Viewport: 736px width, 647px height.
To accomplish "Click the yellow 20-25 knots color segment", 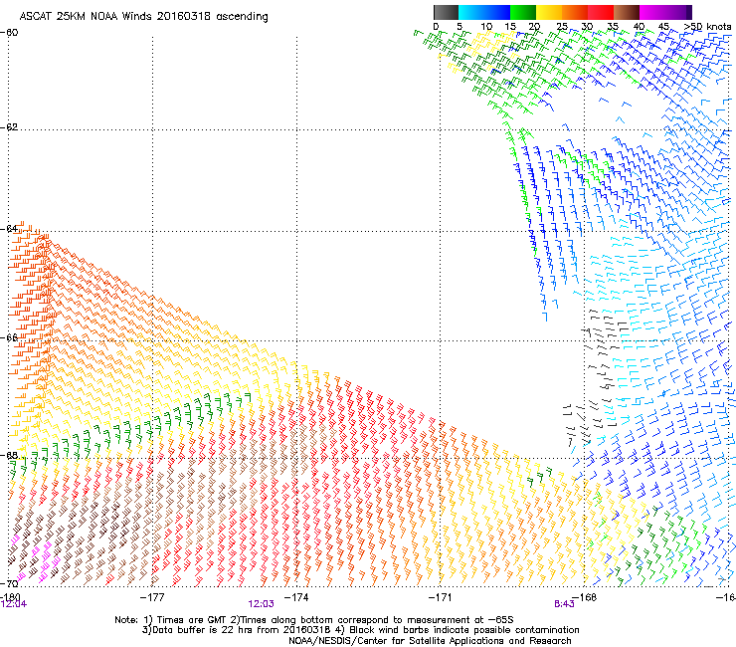I will point(549,12).
